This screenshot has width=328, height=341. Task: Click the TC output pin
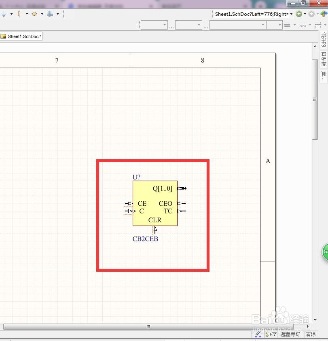click(x=182, y=211)
